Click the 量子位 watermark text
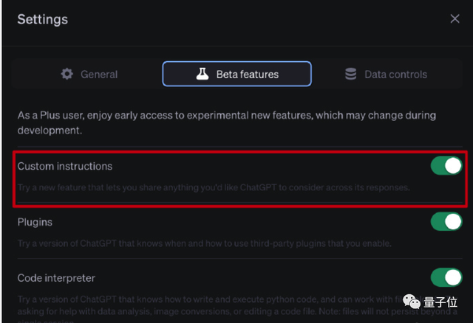 point(440,304)
